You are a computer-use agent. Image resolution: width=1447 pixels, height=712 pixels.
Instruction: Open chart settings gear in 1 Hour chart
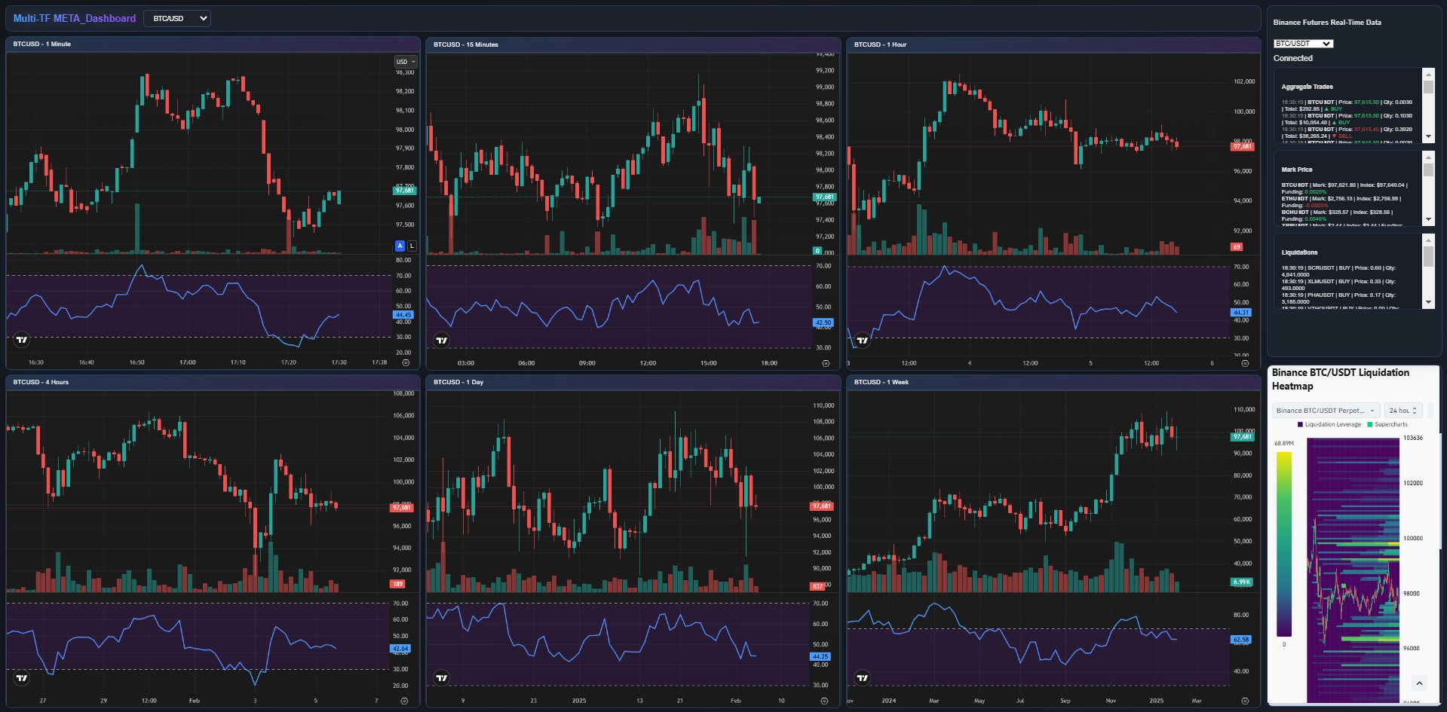[x=1245, y=363]
